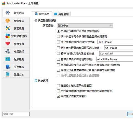Enable 将沙盘管理器的窗口置顶的快捷键 checkbox
This screenshot has width=133, height=119.
pyautogui.click(x=58, y=48)
